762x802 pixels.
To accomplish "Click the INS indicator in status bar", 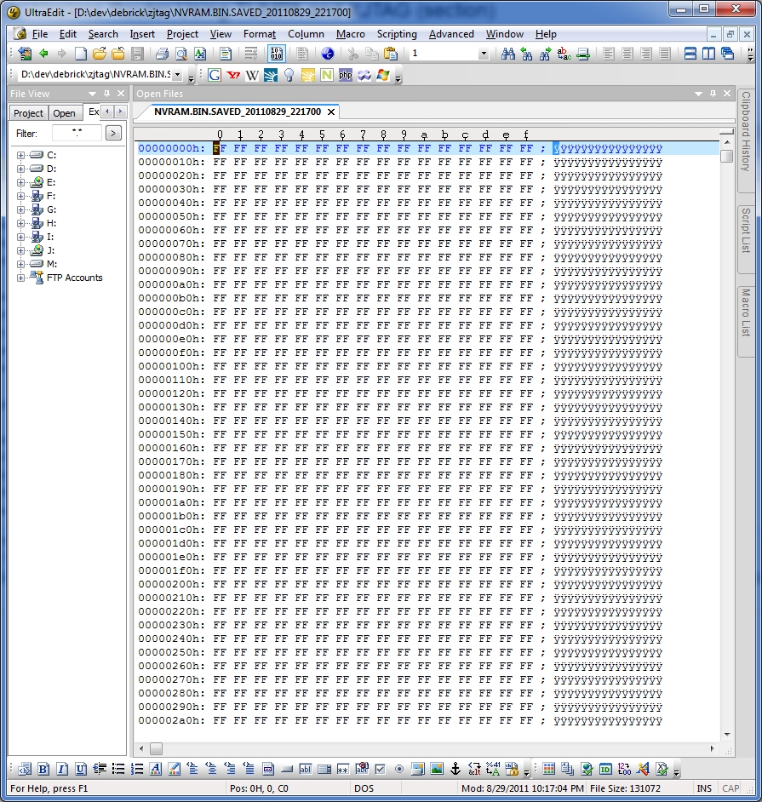I will 704,788.
